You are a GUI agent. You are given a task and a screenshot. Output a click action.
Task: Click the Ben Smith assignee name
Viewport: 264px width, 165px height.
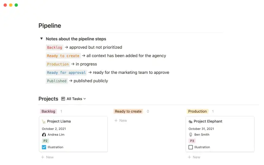(x=202, y=135)
